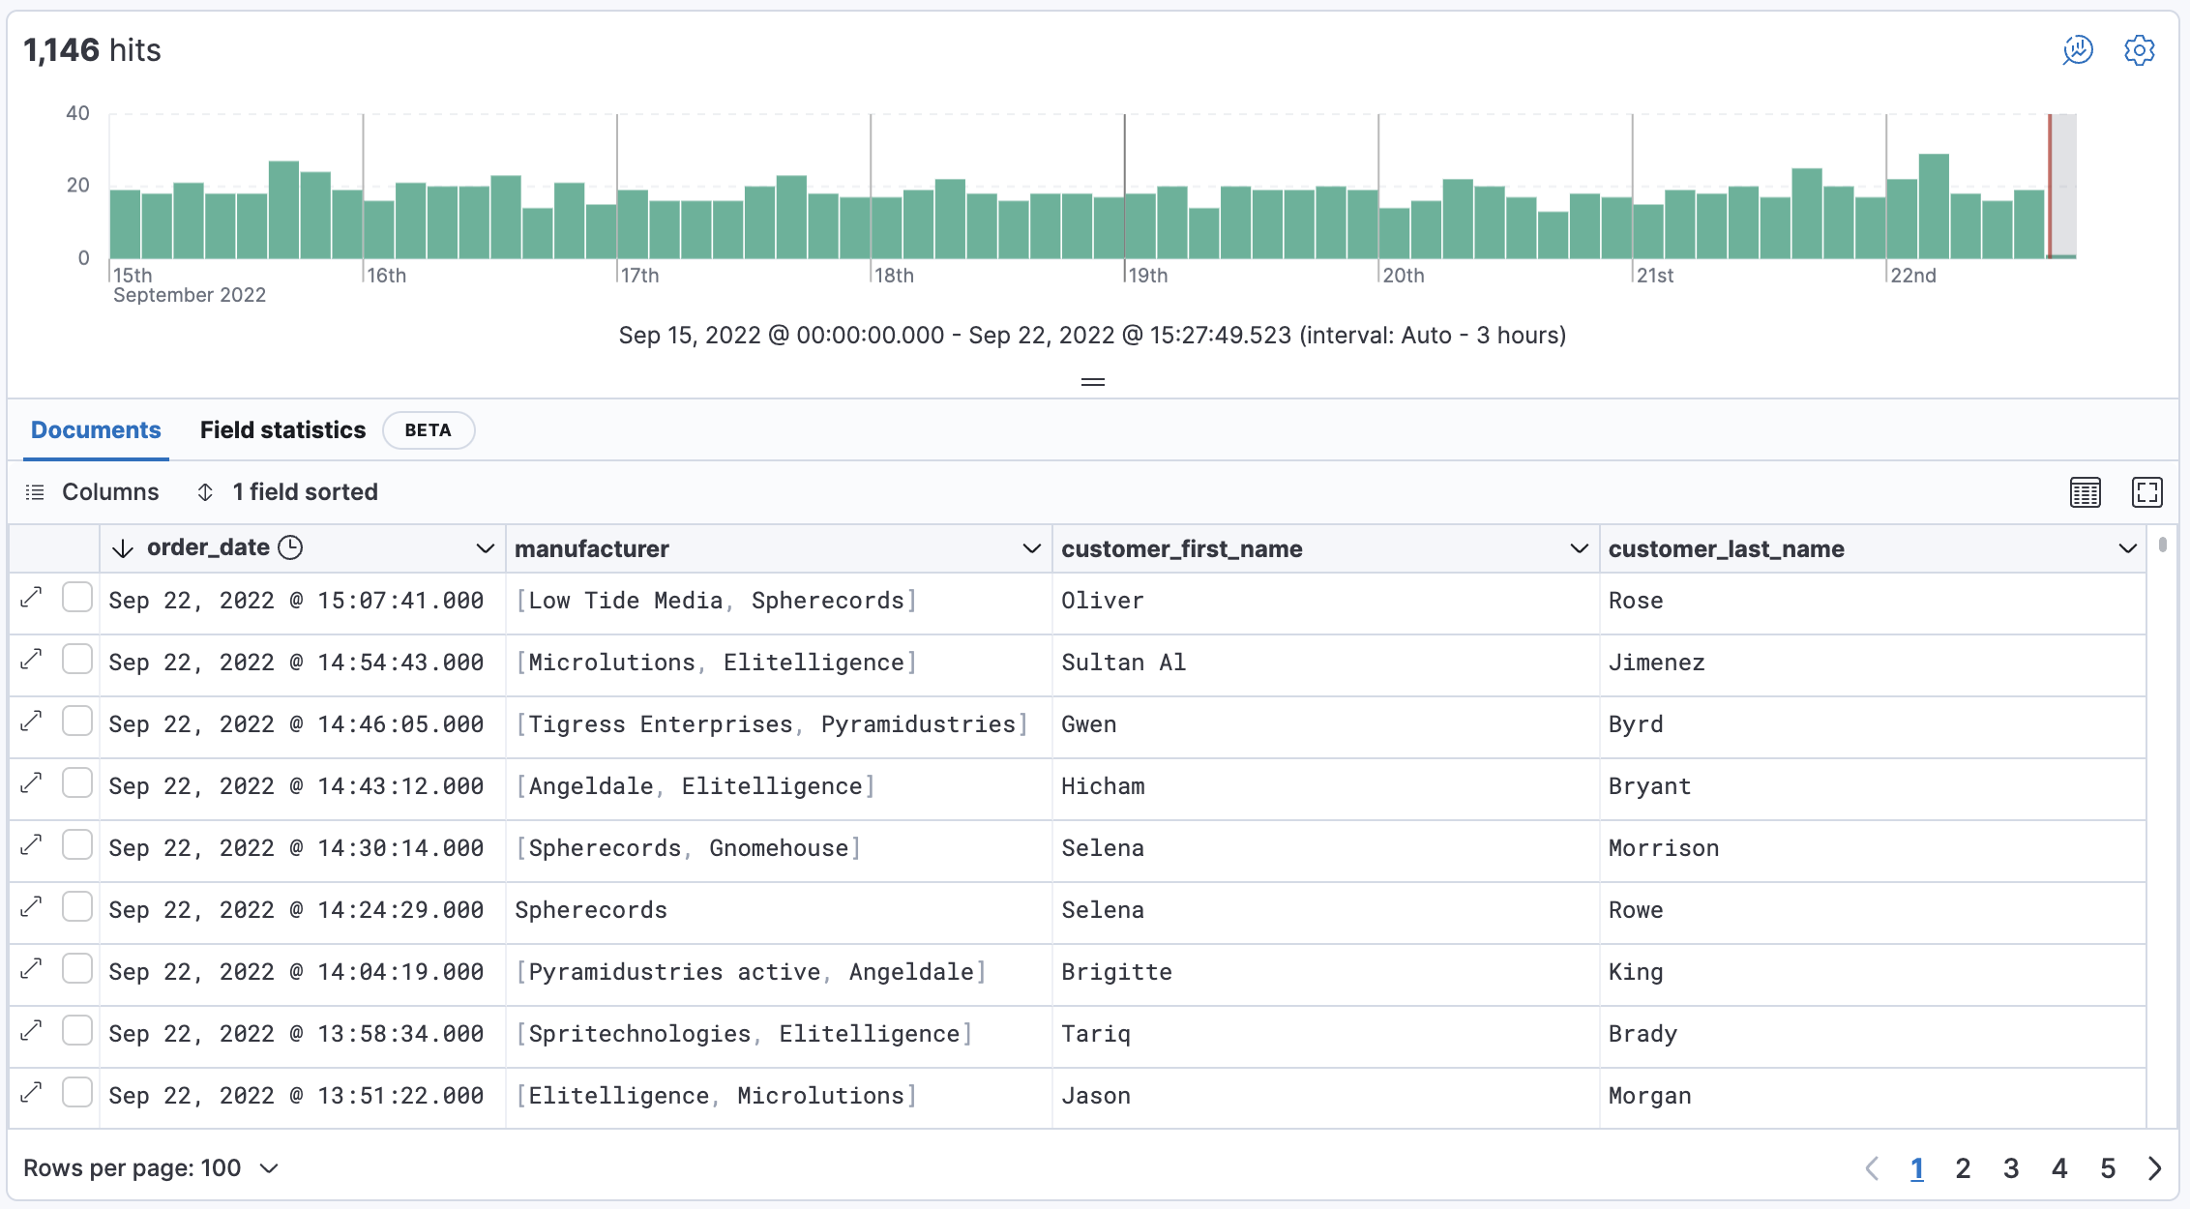Select the Documents tab
2190x1209 pixels.
click(x=96, y=430)
